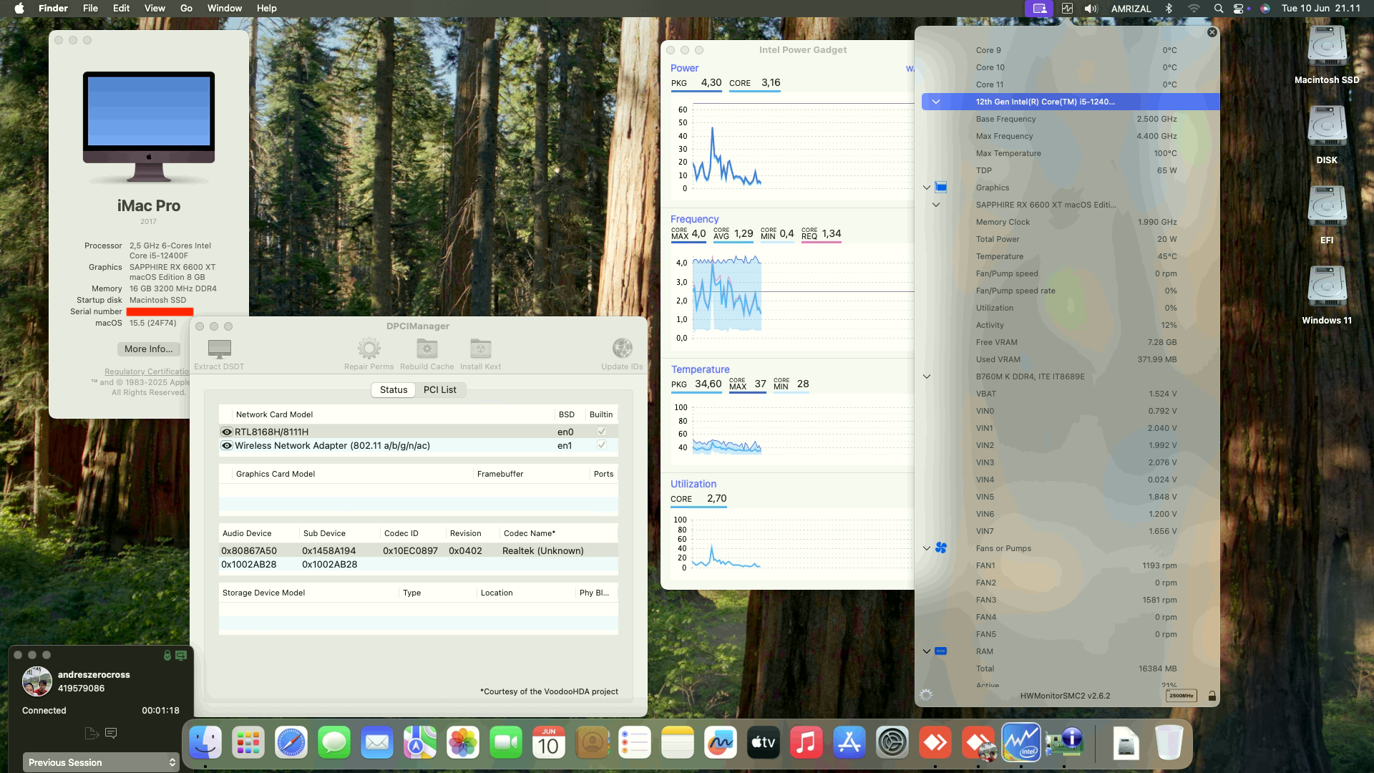Switch to the PCI List tab
The width and height of the screenshot is (1374, 773).
point(439,389)
